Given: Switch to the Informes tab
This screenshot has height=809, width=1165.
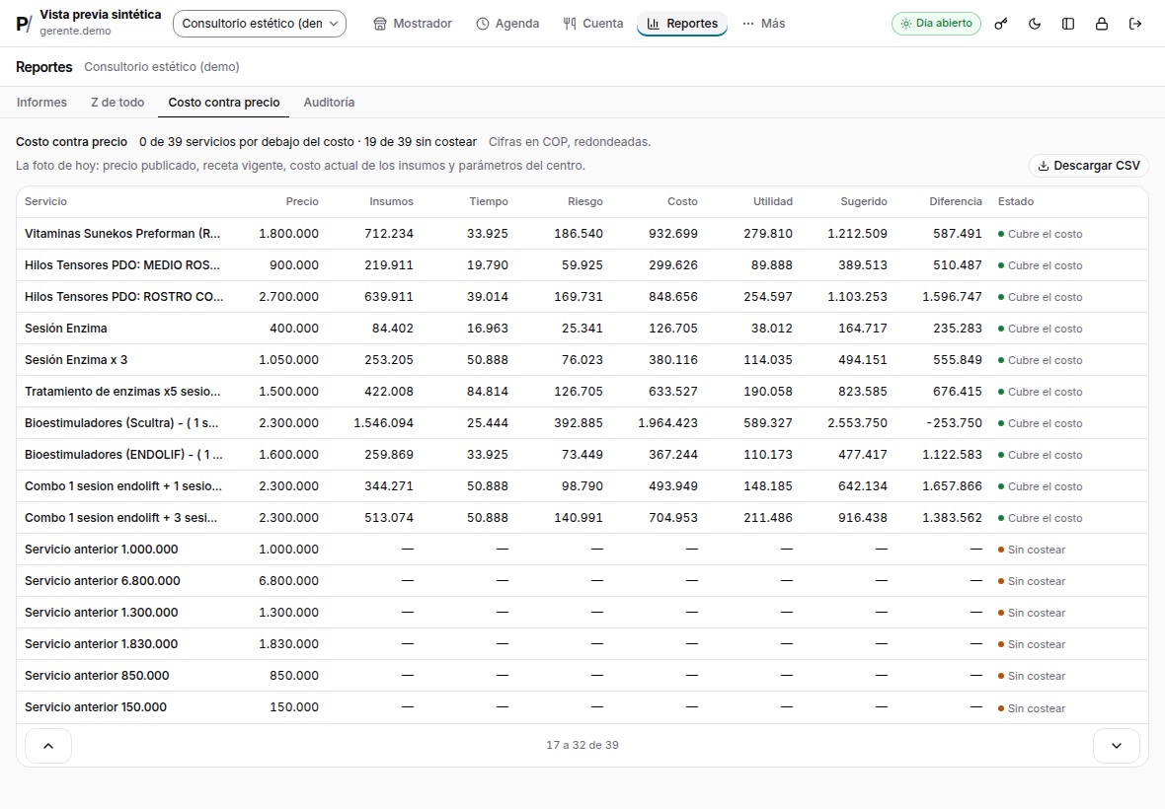Looking at the screenshot, I should 41,103.
